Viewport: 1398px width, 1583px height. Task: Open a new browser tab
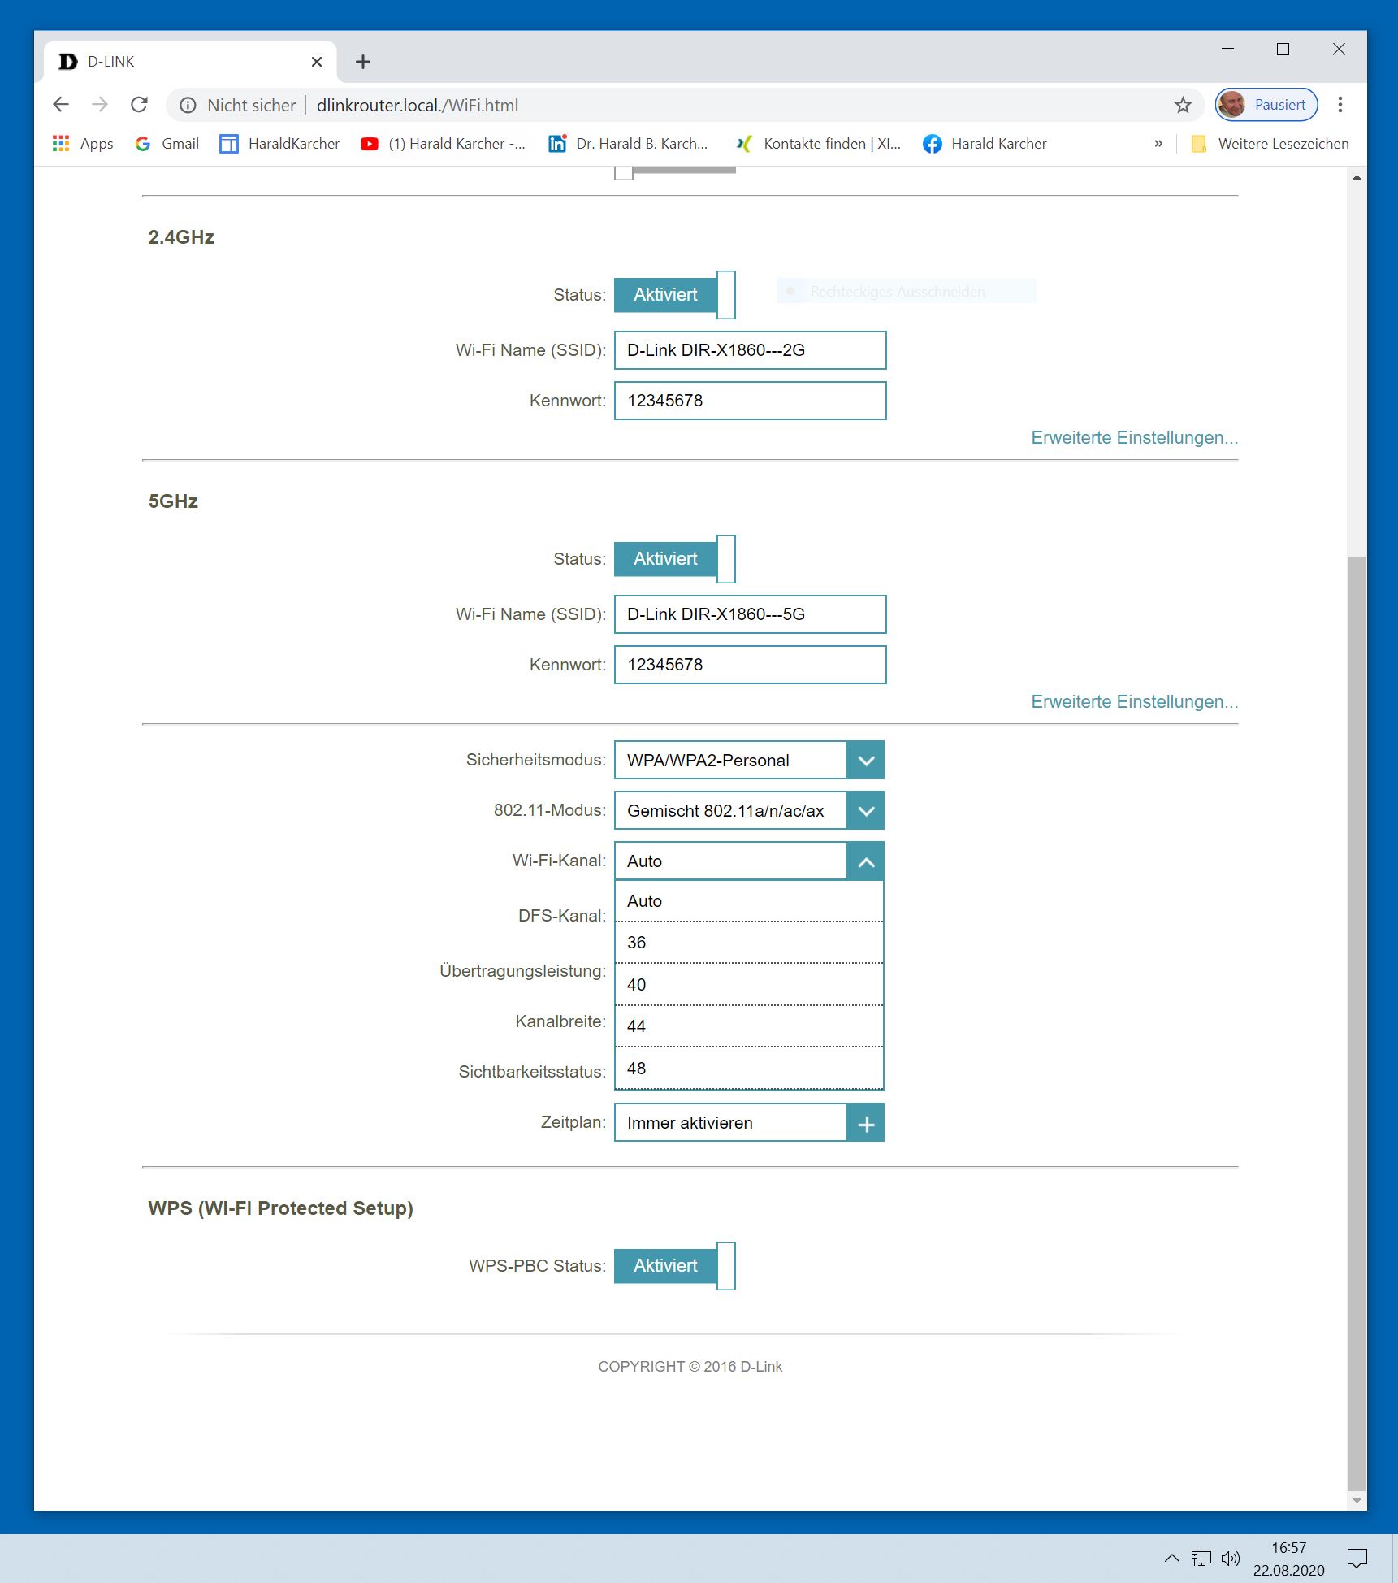363,62
